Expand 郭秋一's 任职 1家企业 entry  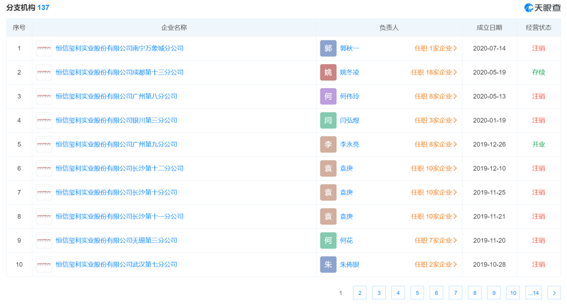tap(435, 48)
